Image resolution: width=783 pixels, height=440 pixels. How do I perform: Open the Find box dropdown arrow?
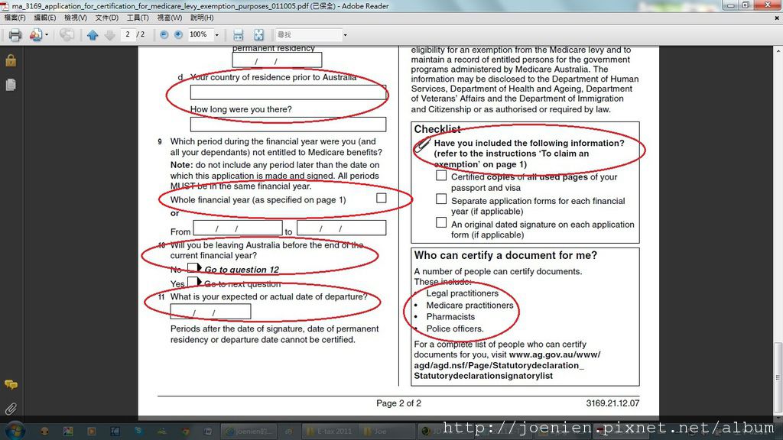[x=345, y=35]
